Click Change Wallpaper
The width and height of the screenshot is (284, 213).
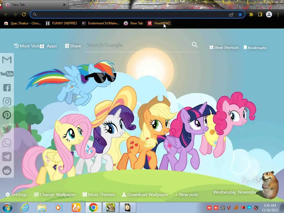pos(55,194)
